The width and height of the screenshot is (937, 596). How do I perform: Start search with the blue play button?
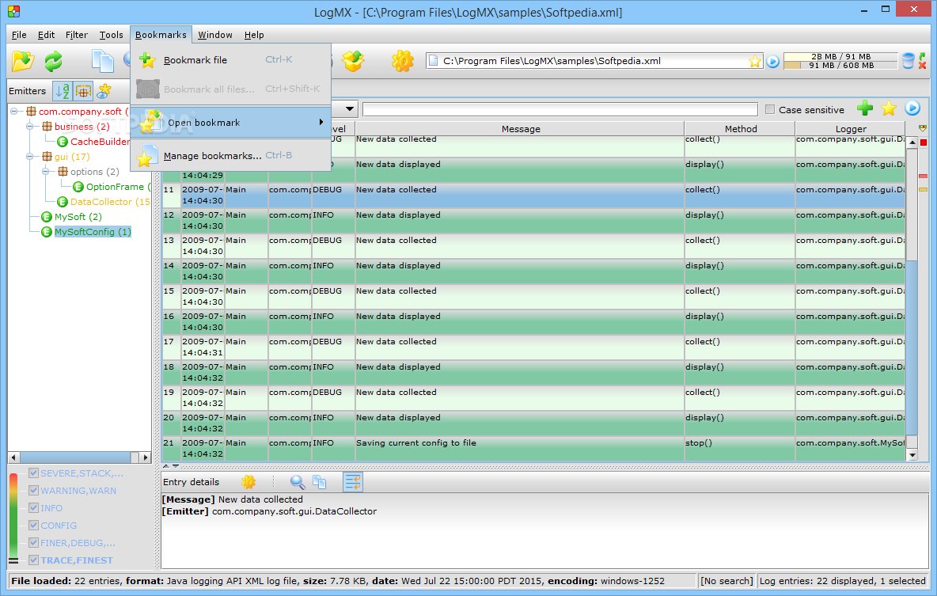[x=912, y=108]
